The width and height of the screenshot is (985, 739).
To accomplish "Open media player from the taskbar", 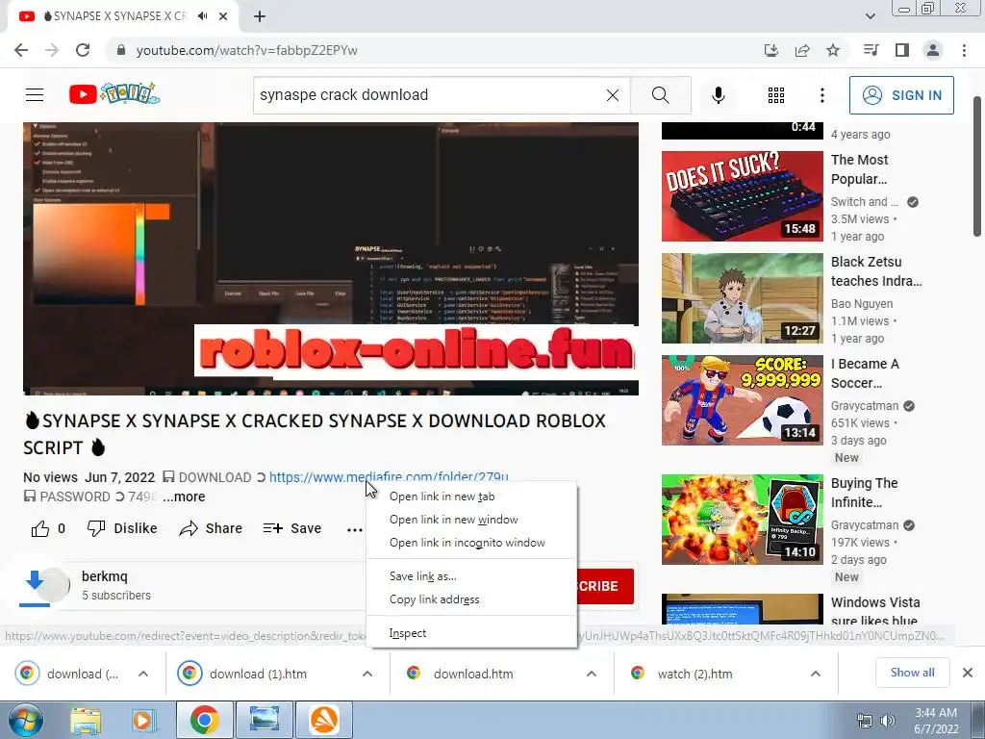I will (x=144, y=720).
